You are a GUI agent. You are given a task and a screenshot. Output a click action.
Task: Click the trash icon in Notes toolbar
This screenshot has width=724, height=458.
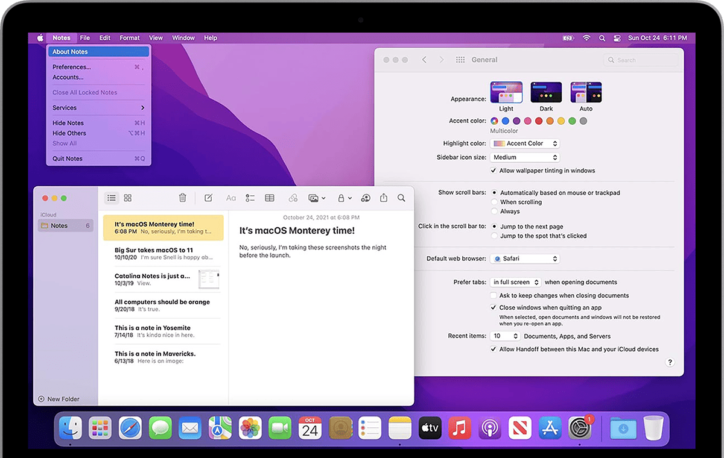click(x=183, y=198)
